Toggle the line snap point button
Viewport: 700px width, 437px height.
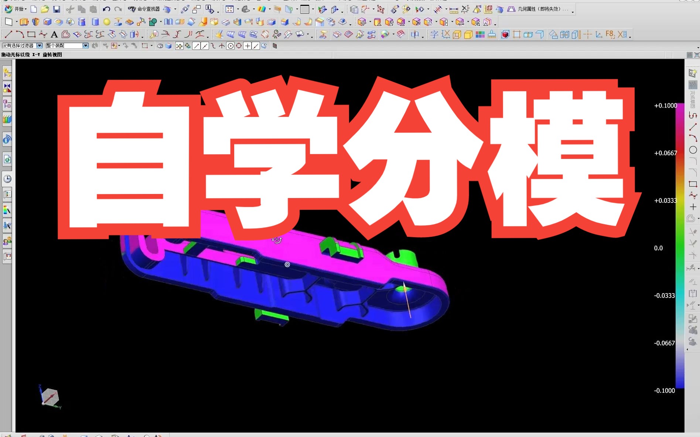pos(196,46)
